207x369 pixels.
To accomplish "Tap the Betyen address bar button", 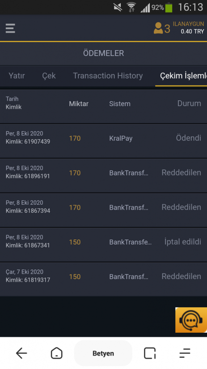I will 103,353.
